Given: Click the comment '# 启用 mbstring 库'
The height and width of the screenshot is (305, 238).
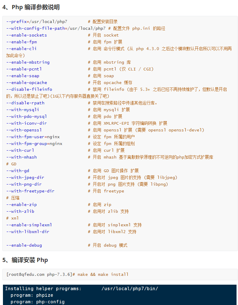Looking at the screenshot, I should pos(109,62).
